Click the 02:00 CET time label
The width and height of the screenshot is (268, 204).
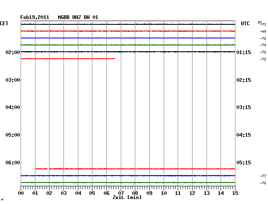13,52
